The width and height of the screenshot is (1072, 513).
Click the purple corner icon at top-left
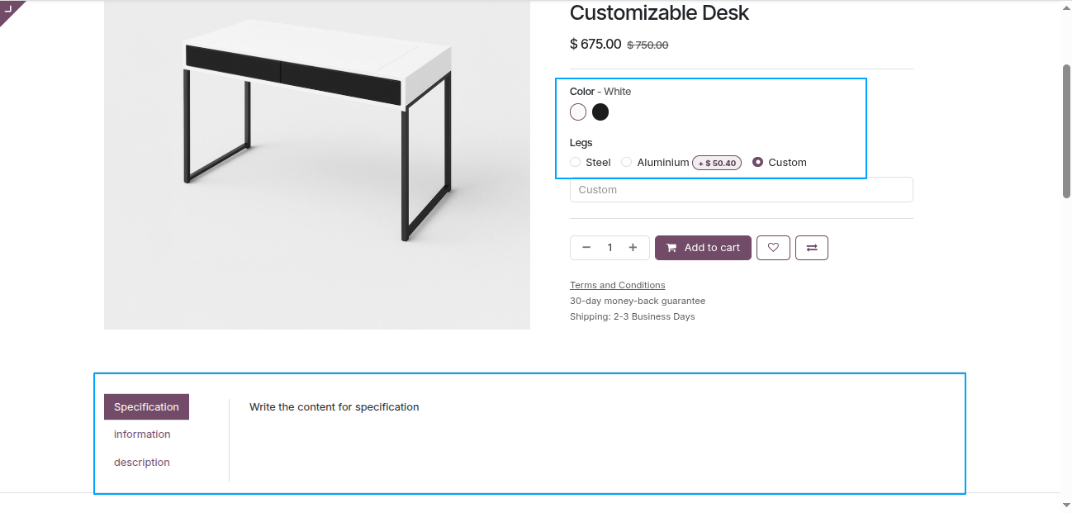click(10, 9)
